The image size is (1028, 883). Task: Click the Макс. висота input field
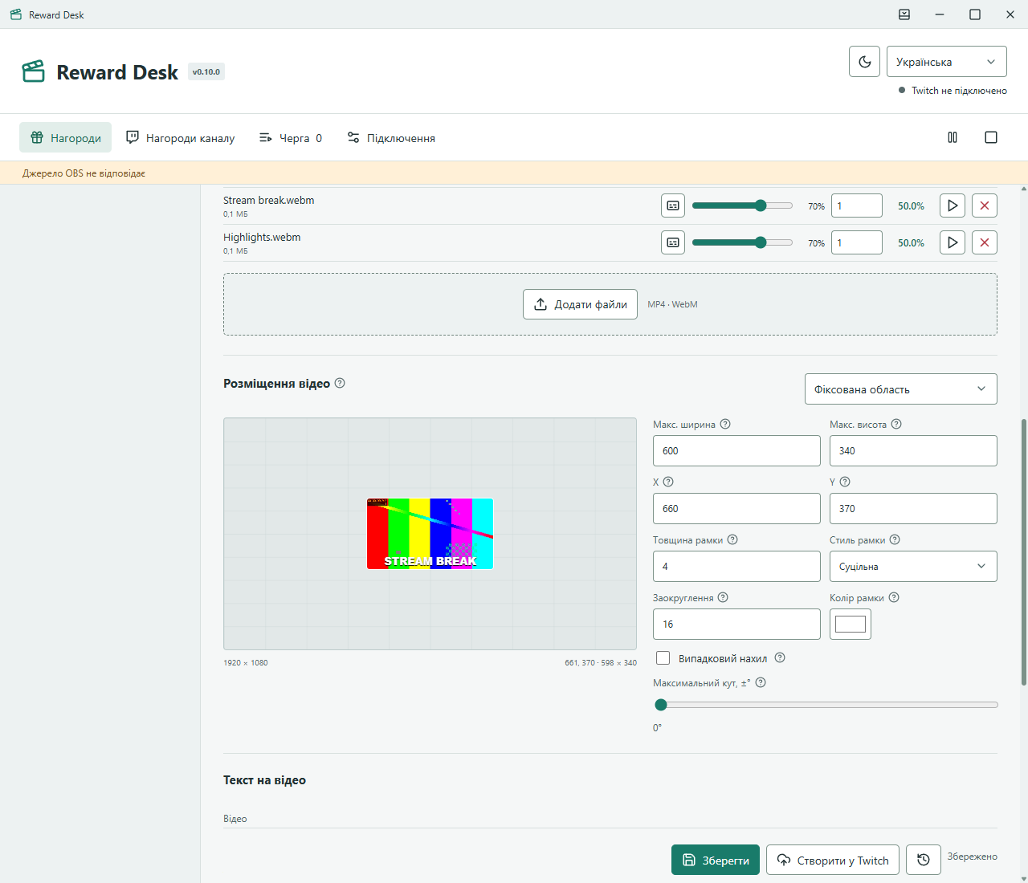pyautogui.click(x=913, y=450)
